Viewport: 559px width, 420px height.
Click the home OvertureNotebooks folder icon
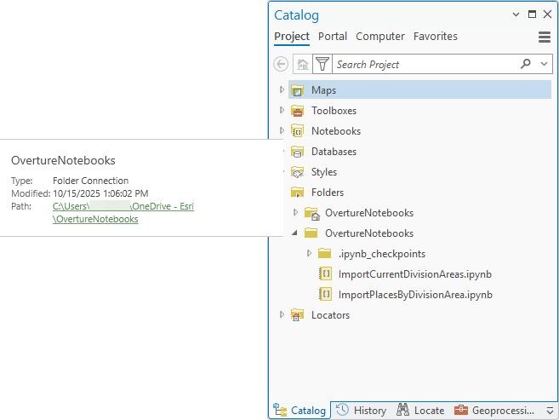click(x=311, y=213)
